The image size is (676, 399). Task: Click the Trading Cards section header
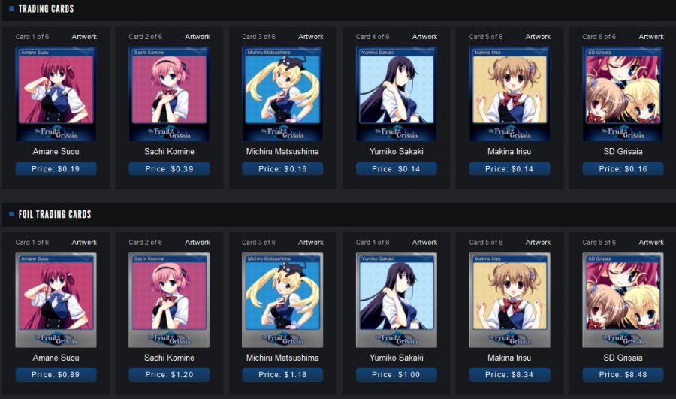coord(46,8)
